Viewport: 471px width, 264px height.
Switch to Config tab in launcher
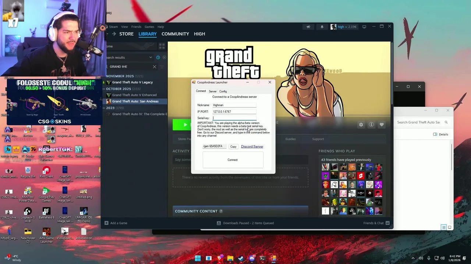tap(223, 91)
